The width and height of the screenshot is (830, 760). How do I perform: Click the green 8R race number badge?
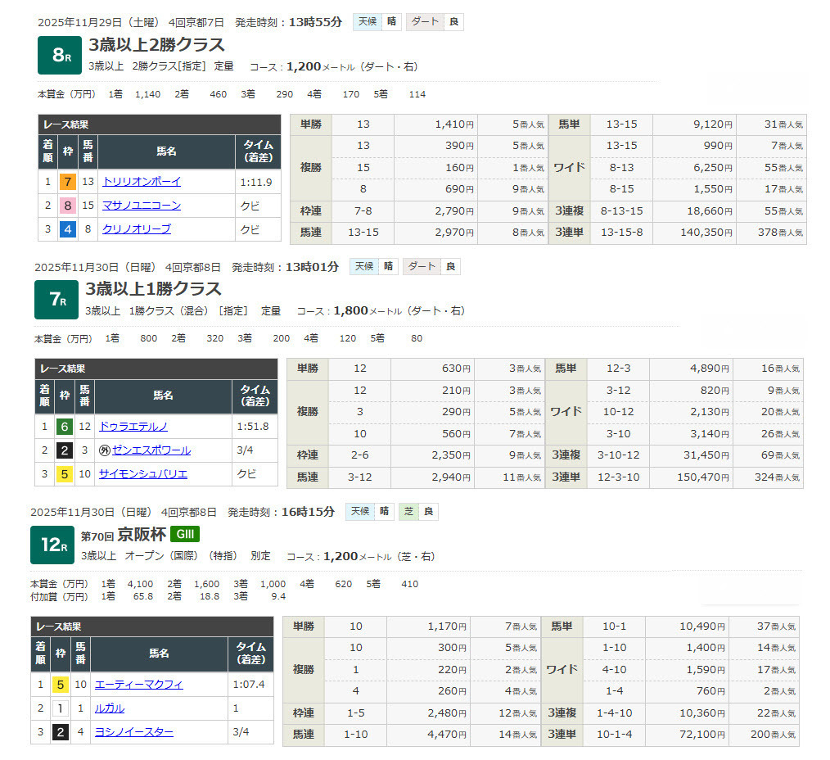(x=59, y=55)
